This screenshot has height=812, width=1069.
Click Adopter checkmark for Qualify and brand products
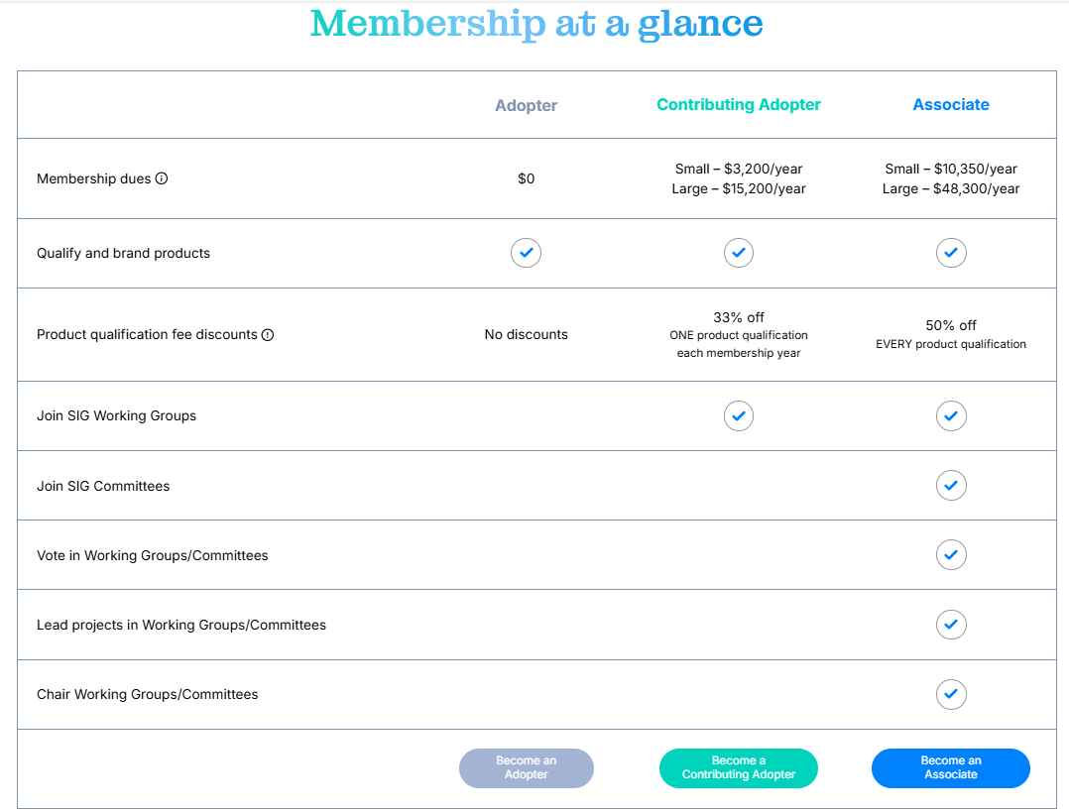[x=526, y=253]
